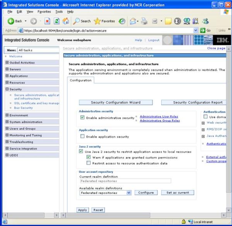The height and width of the screenshot is (226, 232).
Task: Open the Edit menu
Action: point(19,12)
